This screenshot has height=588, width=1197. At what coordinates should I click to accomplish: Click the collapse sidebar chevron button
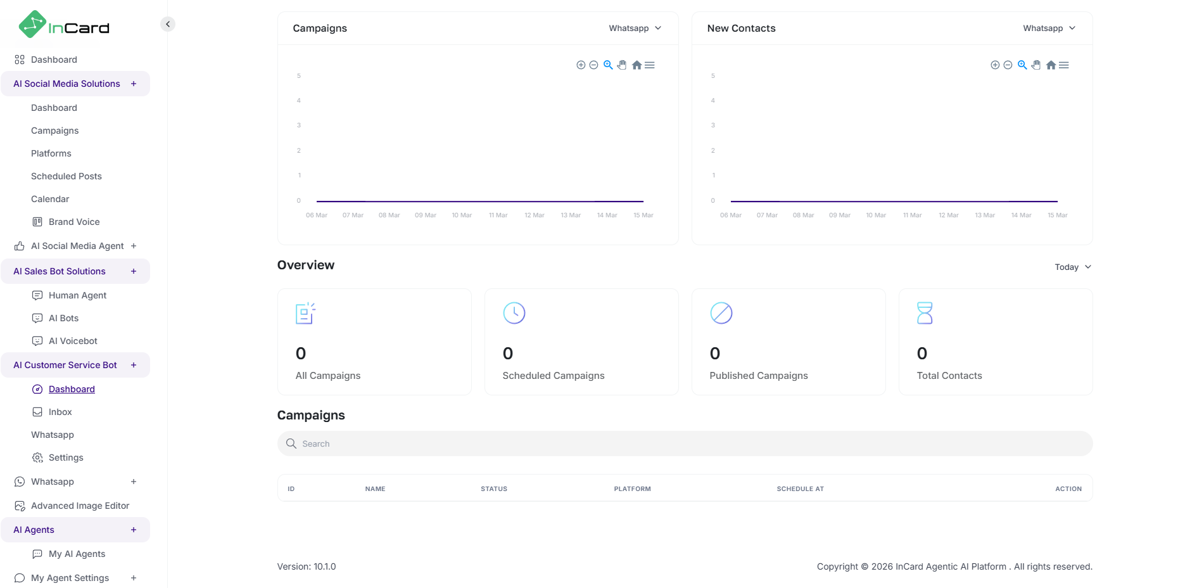pos(167,23)
